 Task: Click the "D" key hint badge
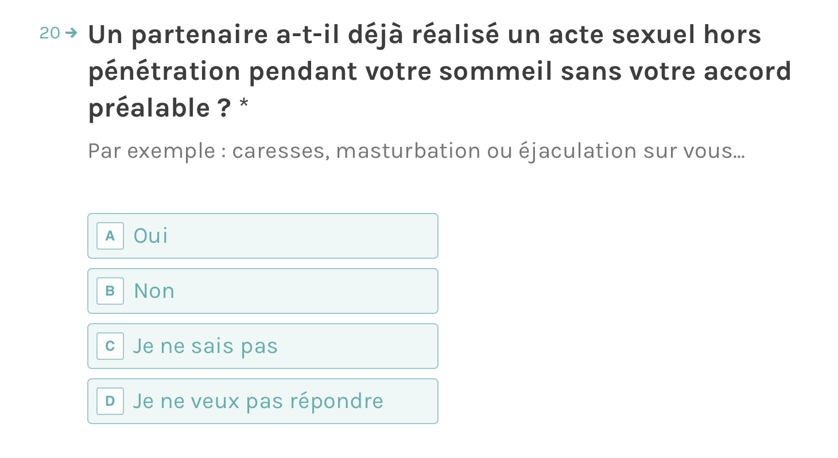[110, 401]
